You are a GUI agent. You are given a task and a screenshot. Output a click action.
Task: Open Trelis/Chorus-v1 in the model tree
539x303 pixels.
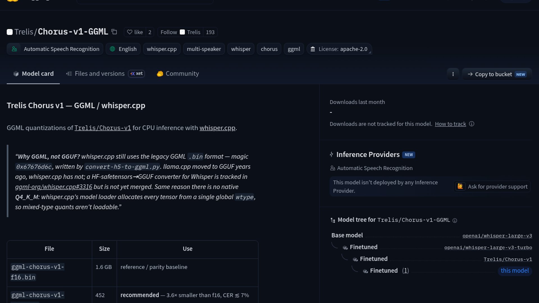pyautogui.click(x=508, y=259)
